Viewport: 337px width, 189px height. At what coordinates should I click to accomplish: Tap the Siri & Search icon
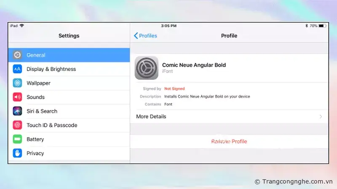[x=17, y=111]
